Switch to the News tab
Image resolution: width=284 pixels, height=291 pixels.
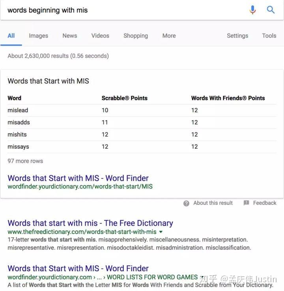click(x=69, y=36)
